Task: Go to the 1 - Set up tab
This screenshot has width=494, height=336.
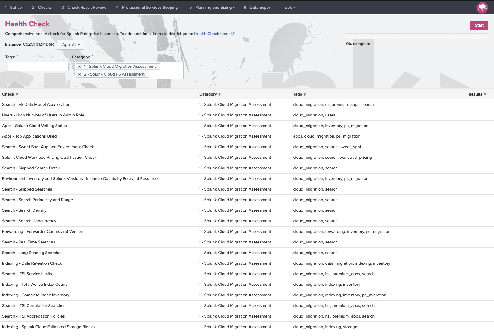Action: [14, 7]
